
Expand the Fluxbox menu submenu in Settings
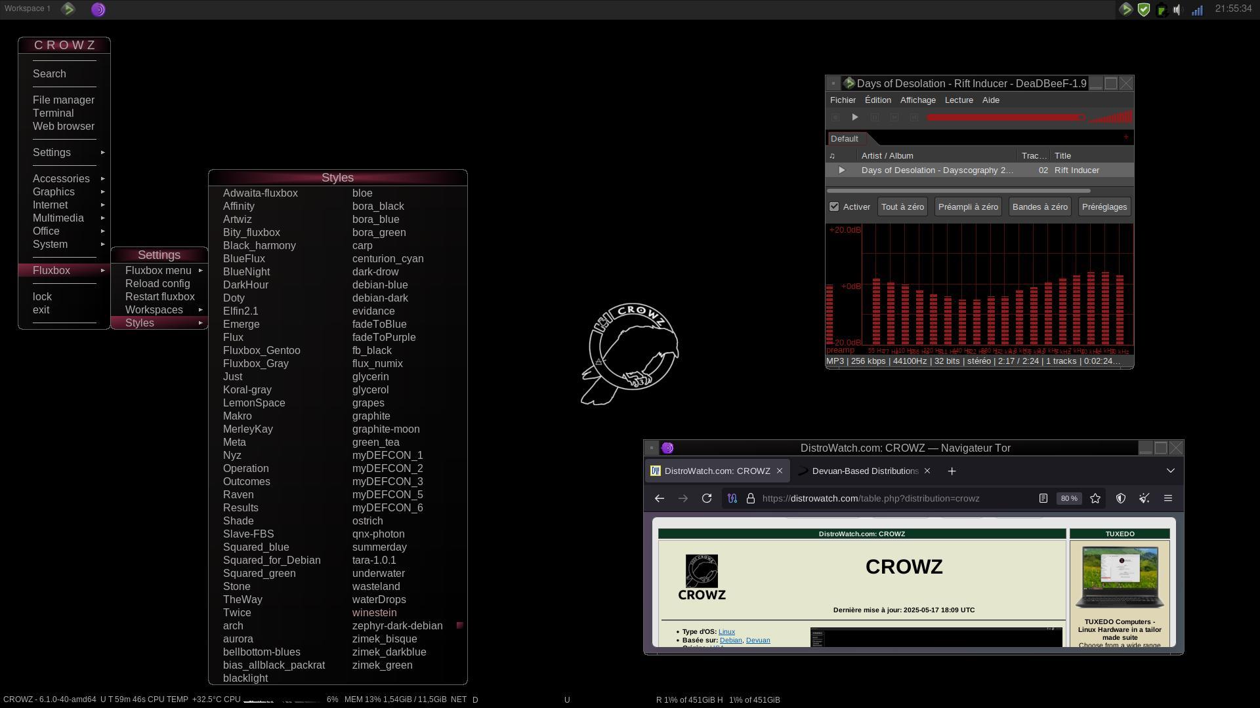(159, 271)
